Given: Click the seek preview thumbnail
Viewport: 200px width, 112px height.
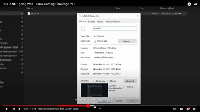Looking at the screenshot, I should tap(94, 90).
